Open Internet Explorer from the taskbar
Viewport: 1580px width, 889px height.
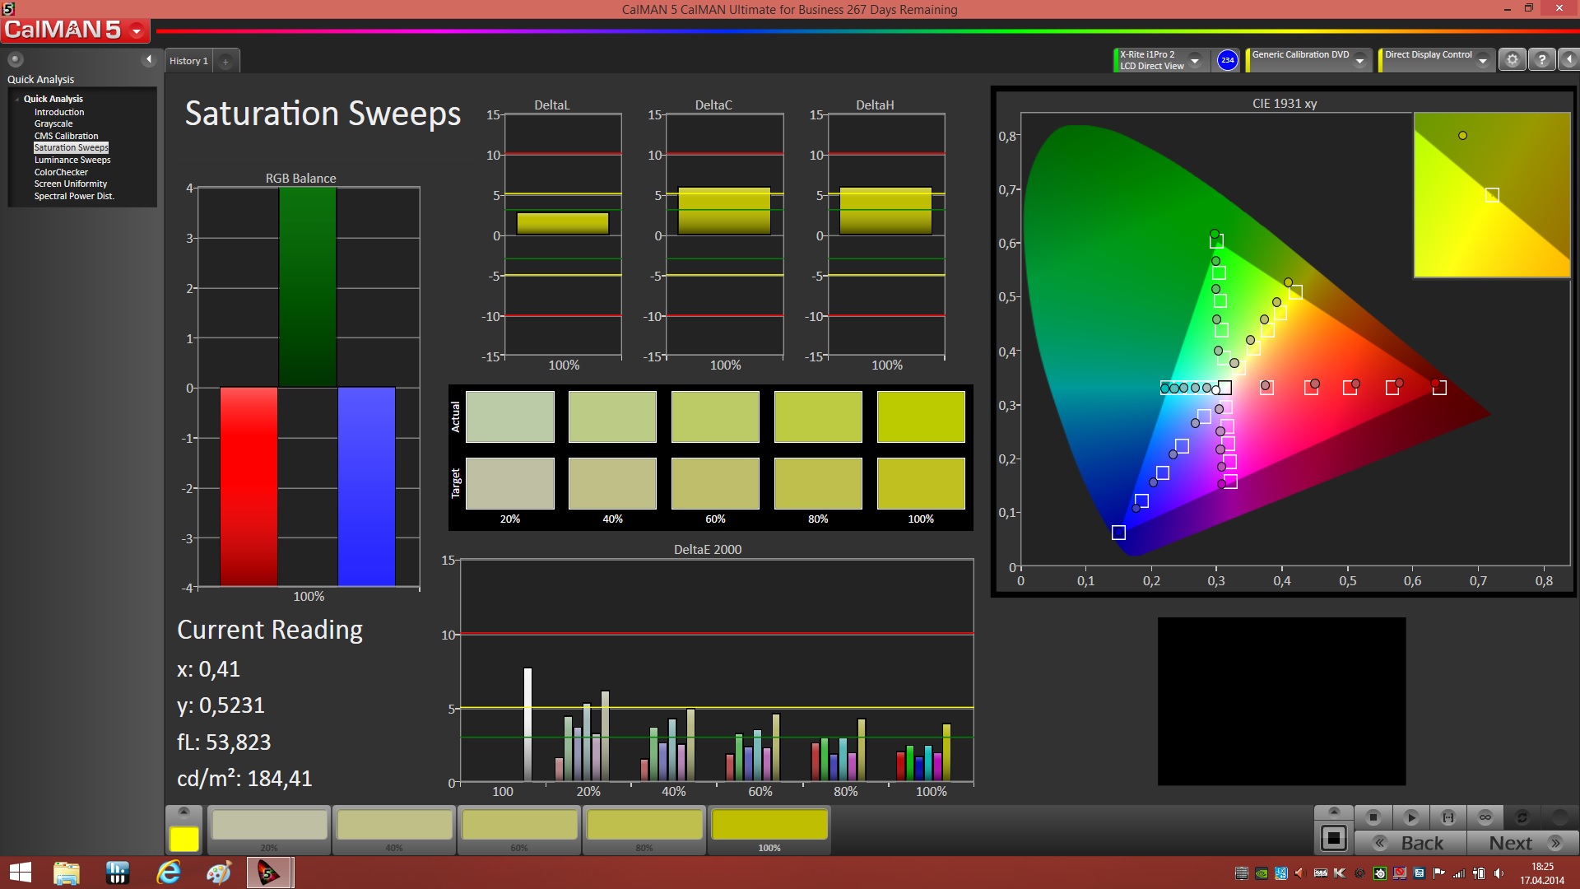tap(169, 873)
